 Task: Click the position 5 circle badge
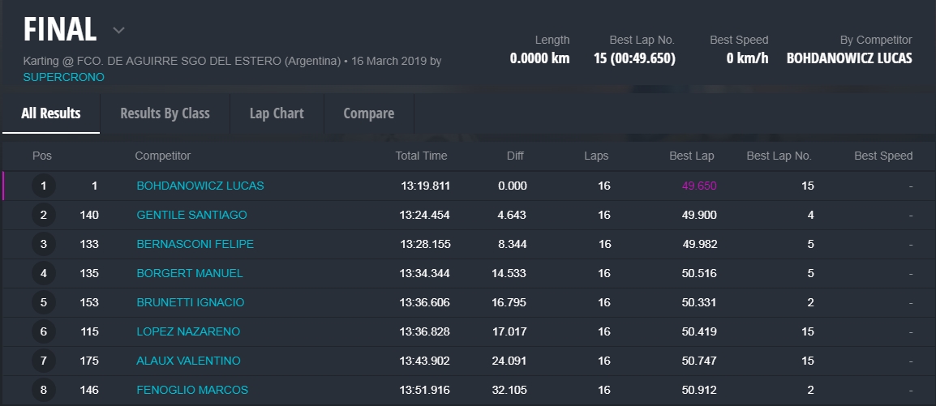click(x=44, y=303)
